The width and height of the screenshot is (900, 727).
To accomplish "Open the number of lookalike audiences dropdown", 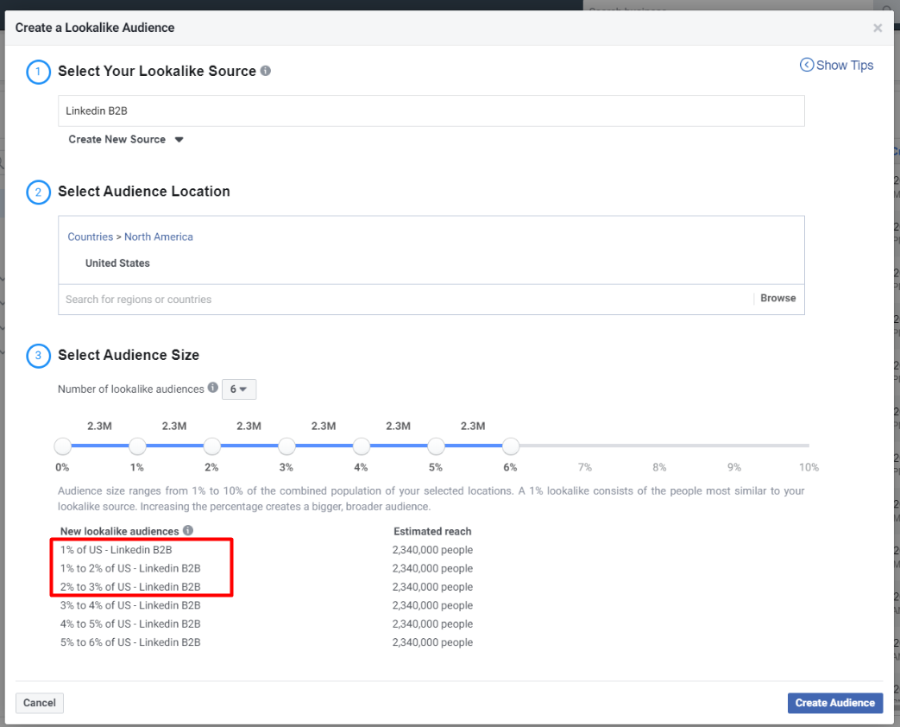I will [239, 389].
